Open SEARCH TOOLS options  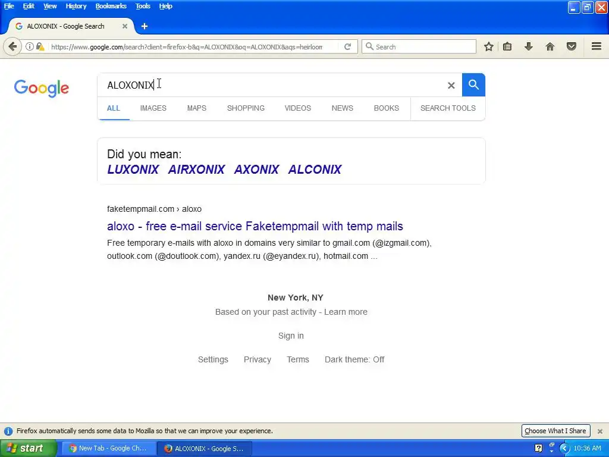coord(448,108)
